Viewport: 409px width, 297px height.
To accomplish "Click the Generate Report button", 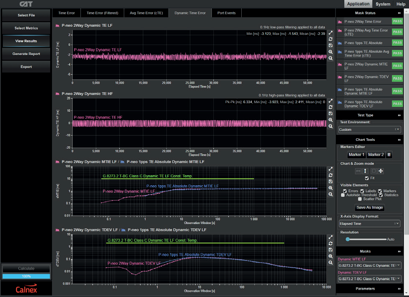I will 26,54.
